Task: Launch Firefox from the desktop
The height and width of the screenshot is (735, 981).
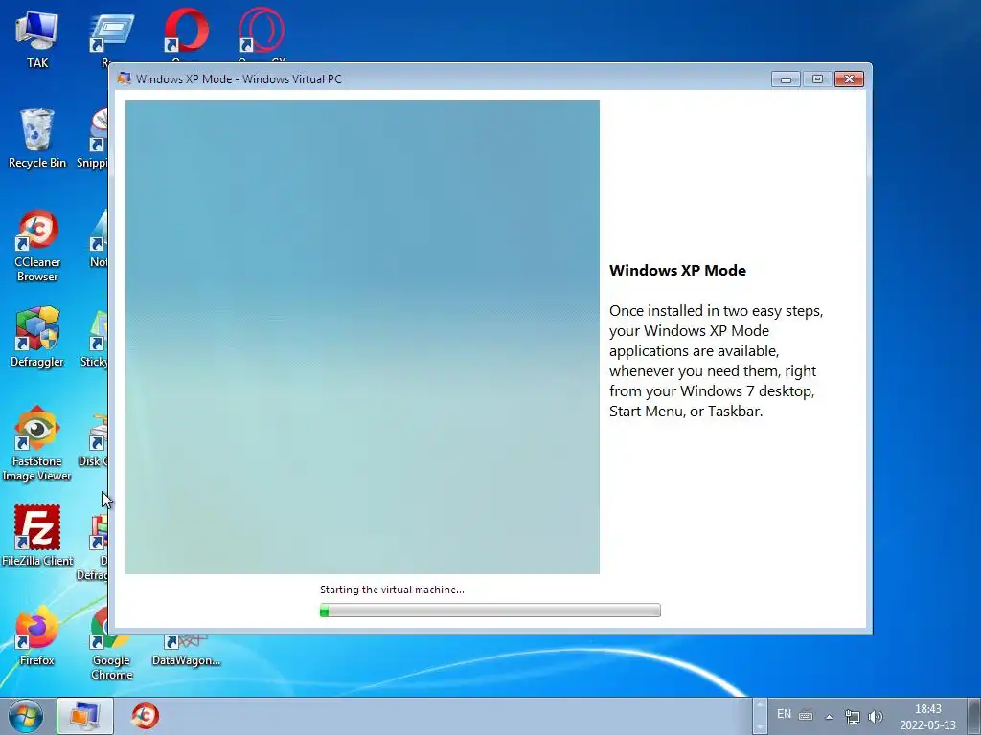Action: 37,635
